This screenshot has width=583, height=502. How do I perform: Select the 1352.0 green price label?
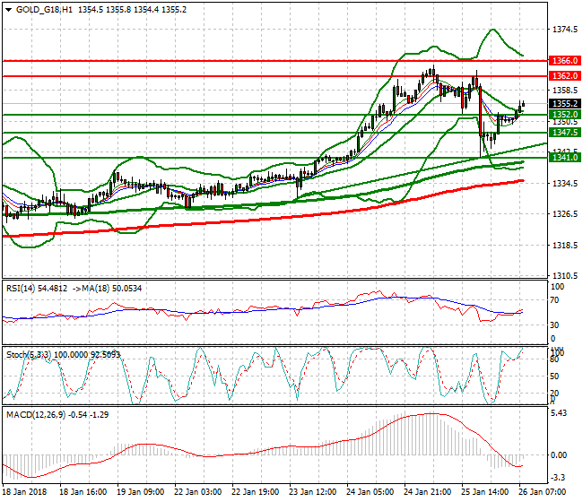[x=562, y=115]
